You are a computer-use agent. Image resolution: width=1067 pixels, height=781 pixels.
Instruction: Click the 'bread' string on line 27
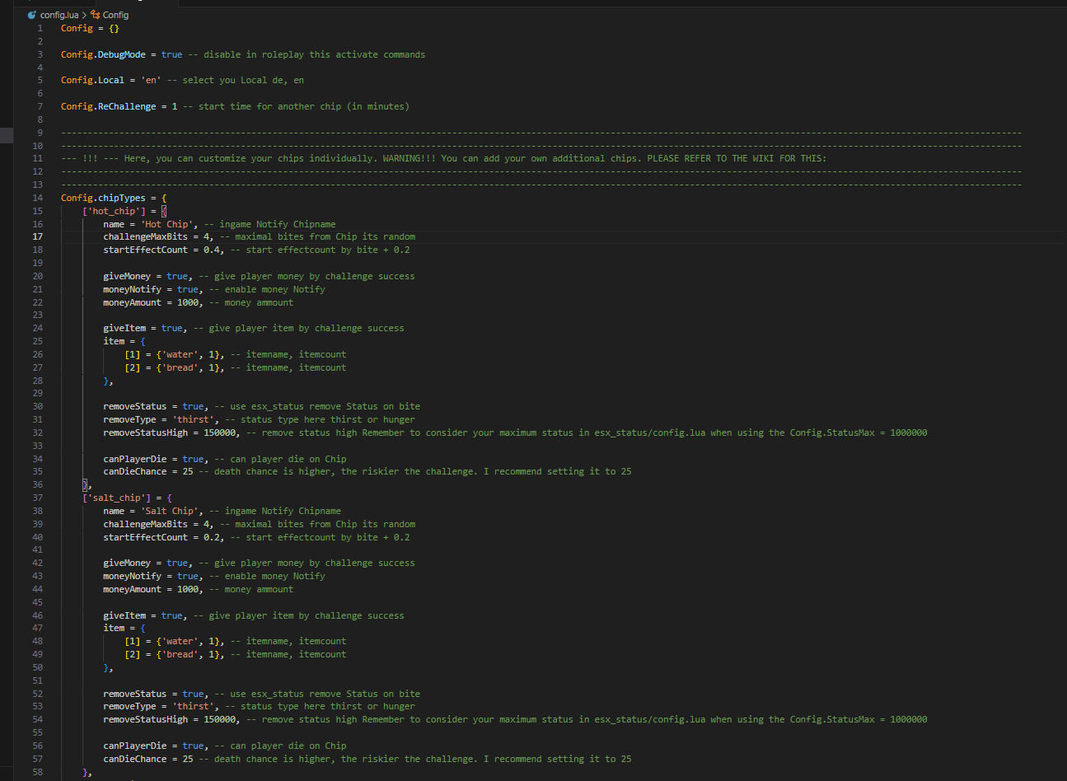[x=180, y=367]
